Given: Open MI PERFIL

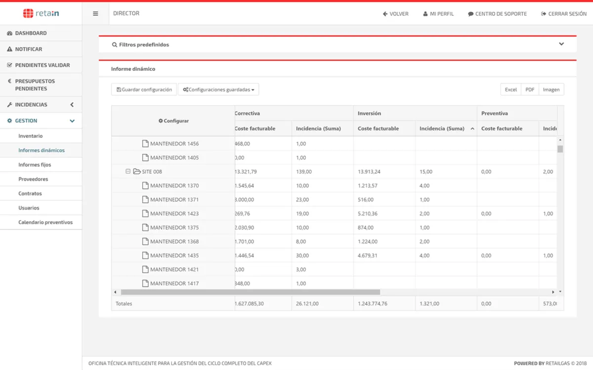Looking at the screenshot, I should click(x=438, y=14).
